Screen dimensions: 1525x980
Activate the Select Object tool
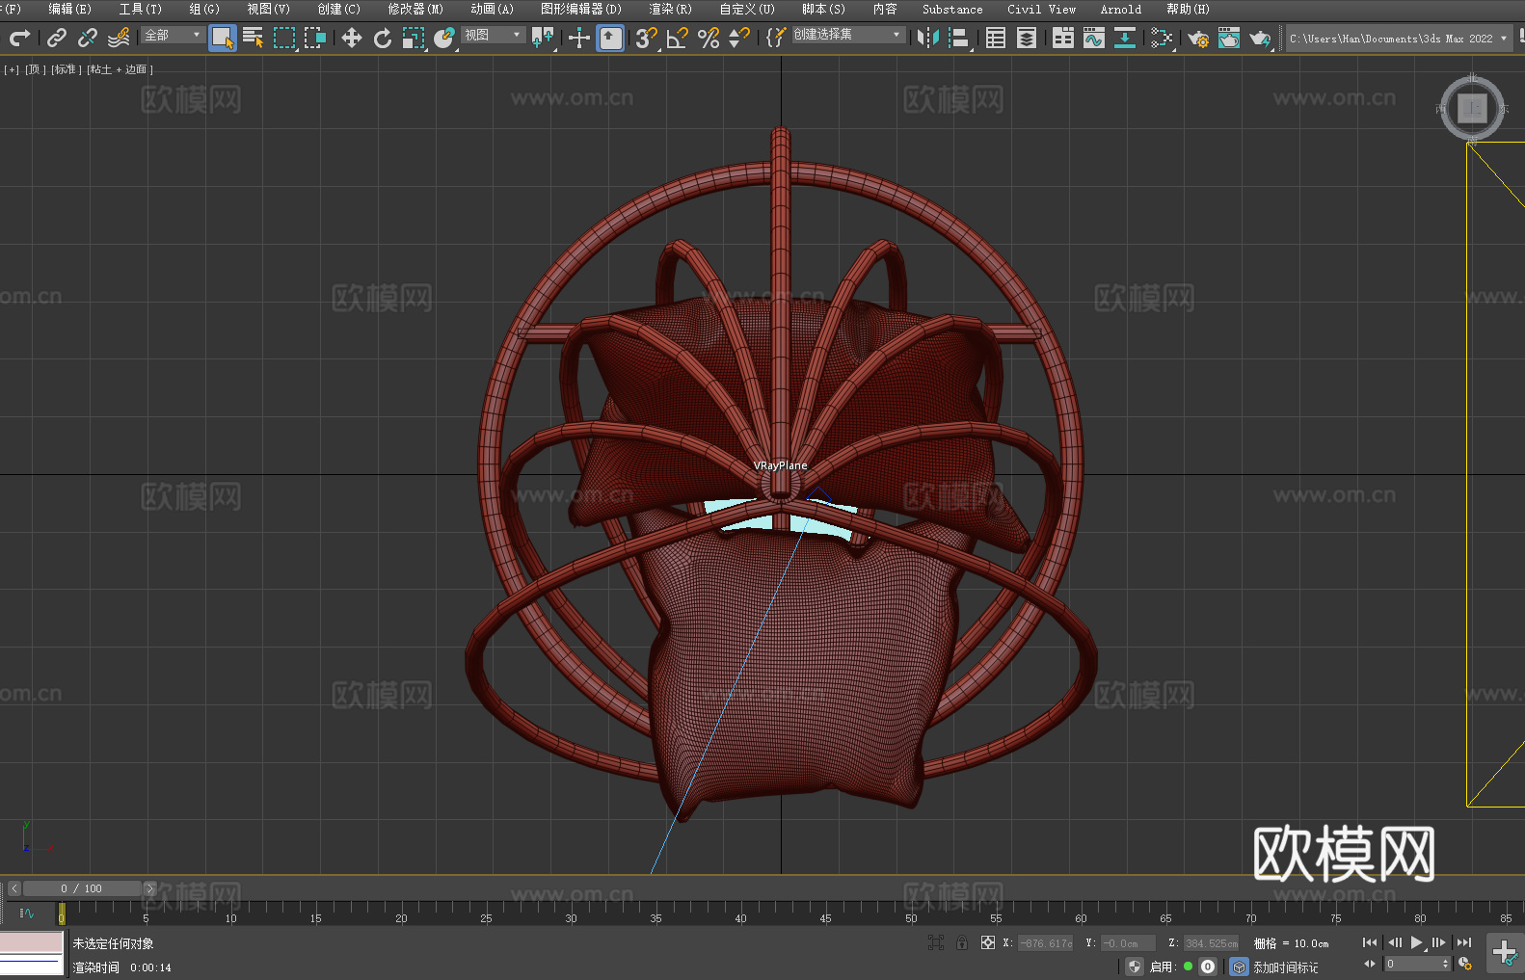point(223,38)
